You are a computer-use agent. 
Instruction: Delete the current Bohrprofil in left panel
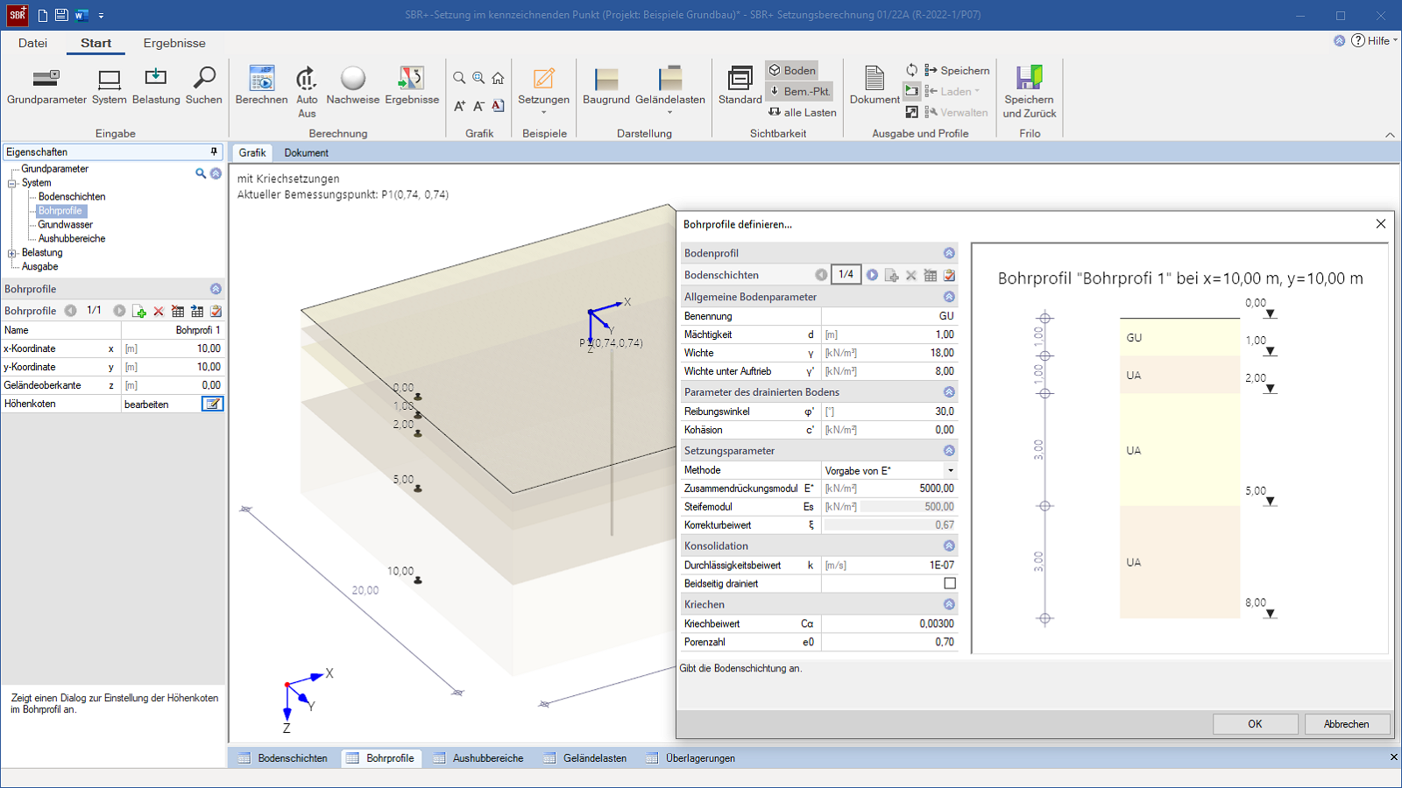159,311
